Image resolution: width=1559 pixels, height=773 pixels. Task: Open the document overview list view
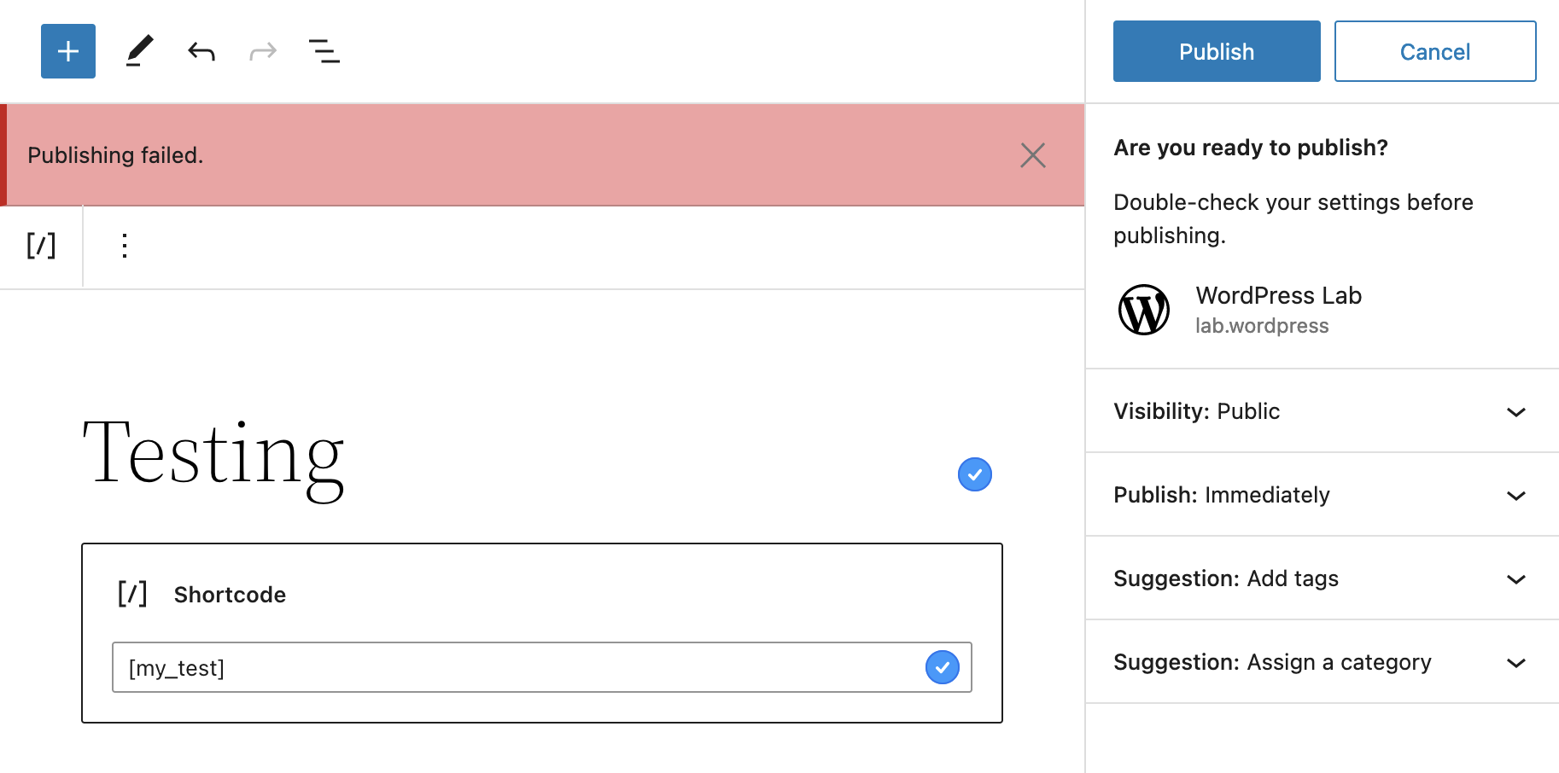324,51
